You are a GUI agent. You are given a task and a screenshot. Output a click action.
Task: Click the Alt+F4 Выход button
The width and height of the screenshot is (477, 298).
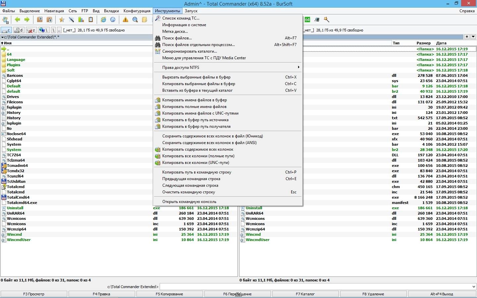442,294
